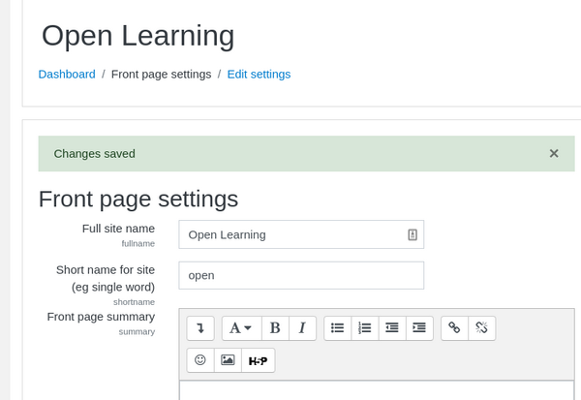
Task: Toggle italic formatting in the editor
Action: click(x=302, y=328)
